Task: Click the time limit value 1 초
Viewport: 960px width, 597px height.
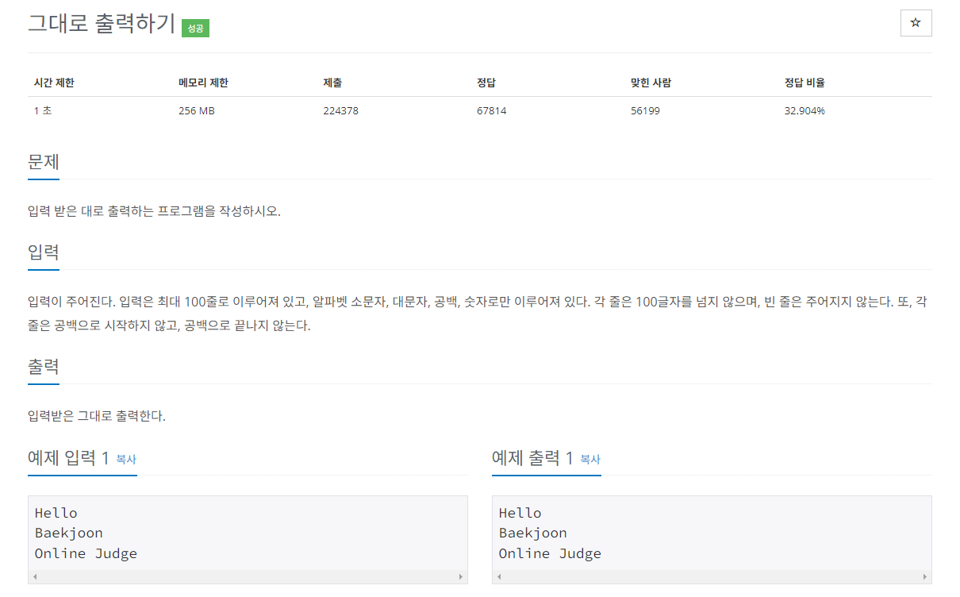Action: pos(43,110)
